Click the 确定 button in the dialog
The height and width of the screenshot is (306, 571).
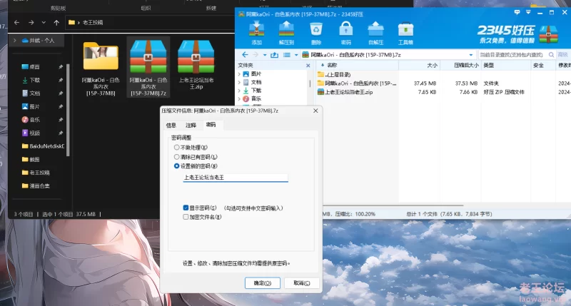click(262, 283)
